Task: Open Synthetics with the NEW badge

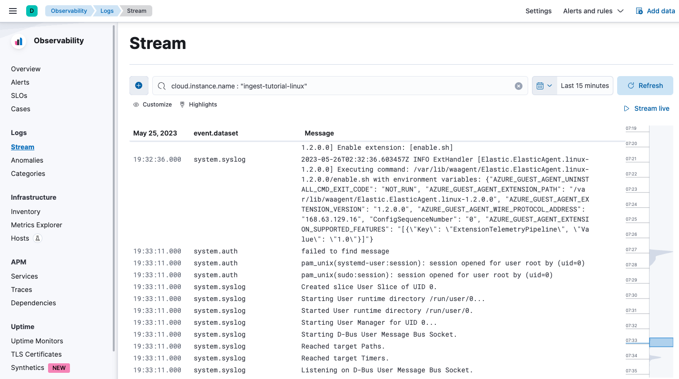Action: 27,368
